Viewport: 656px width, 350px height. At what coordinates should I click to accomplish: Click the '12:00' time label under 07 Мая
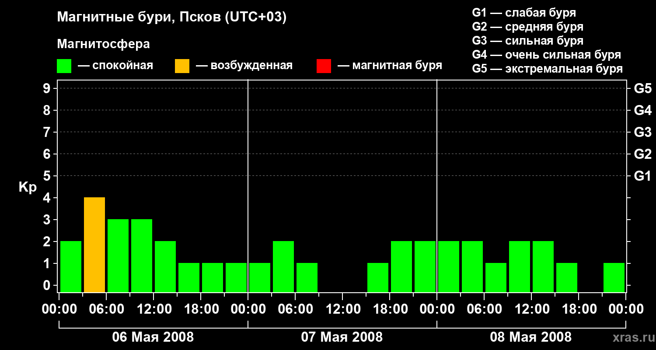tap(342, 309)
